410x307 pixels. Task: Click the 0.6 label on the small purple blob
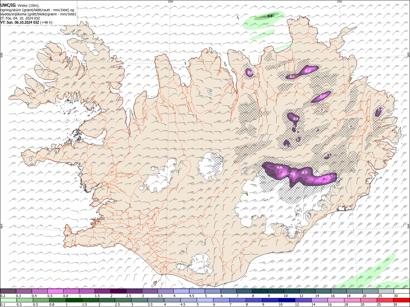[x=250, y=73]
